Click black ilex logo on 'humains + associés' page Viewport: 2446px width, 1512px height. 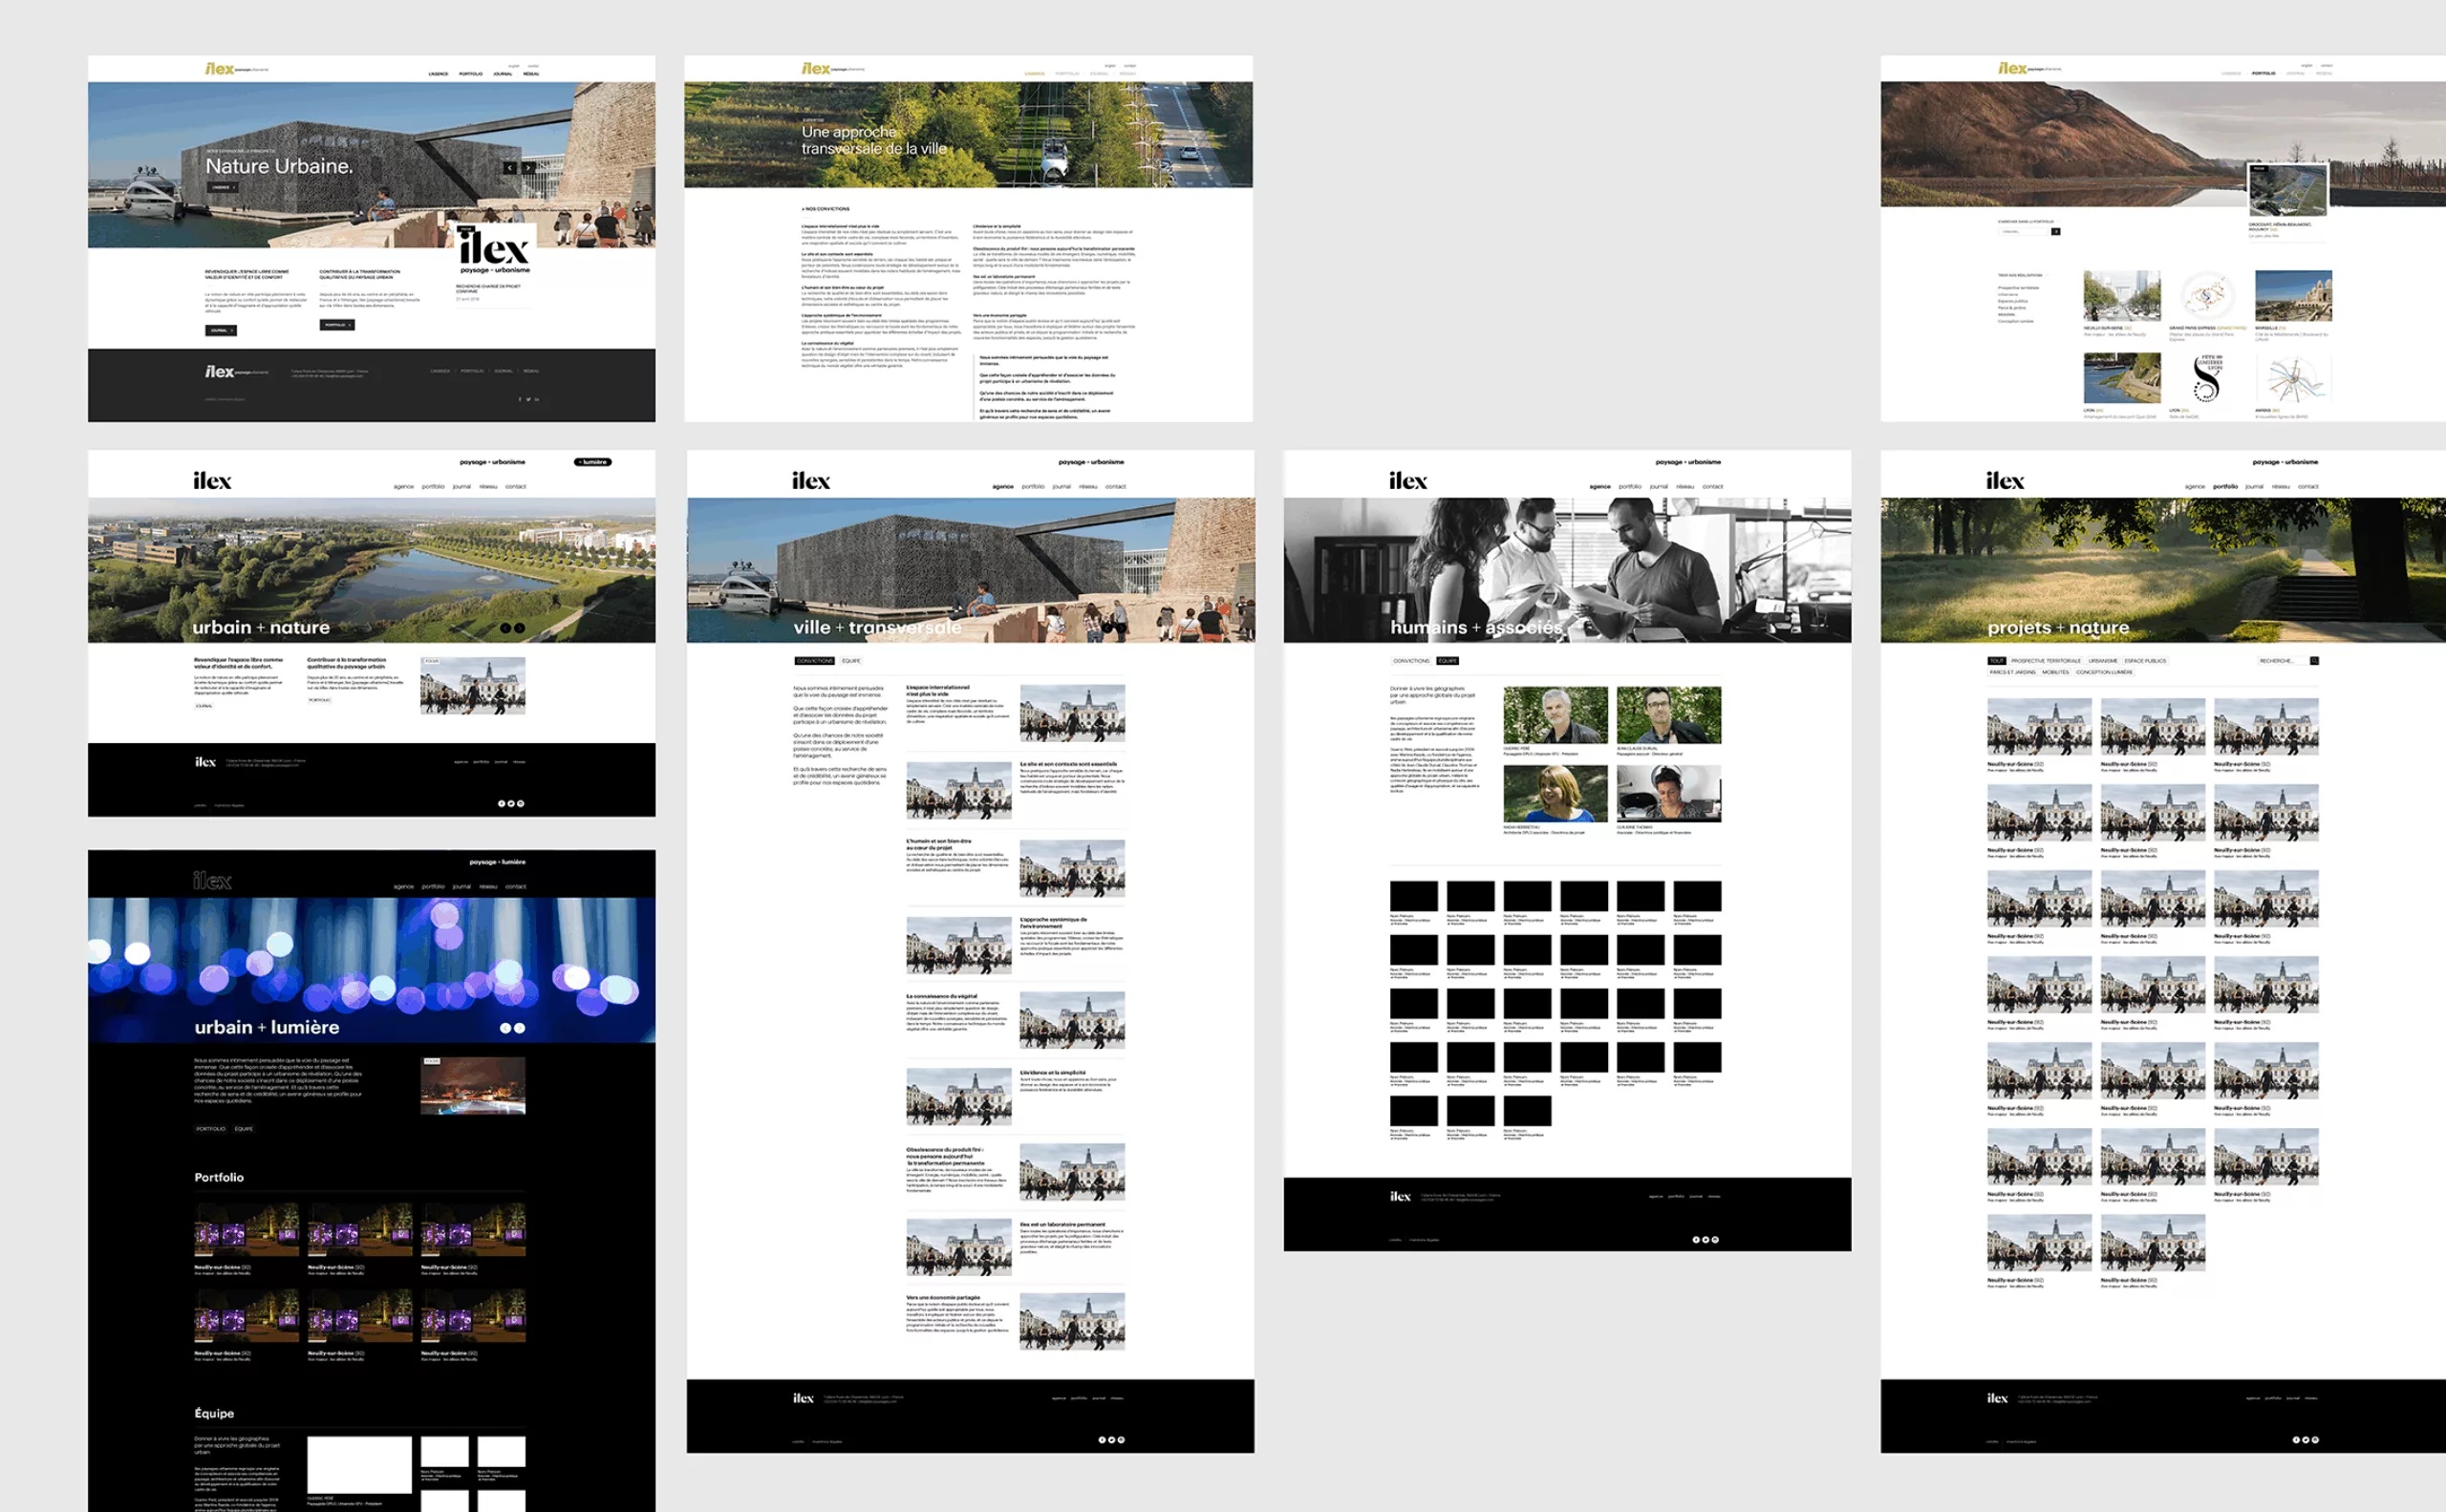point(1407,481)
